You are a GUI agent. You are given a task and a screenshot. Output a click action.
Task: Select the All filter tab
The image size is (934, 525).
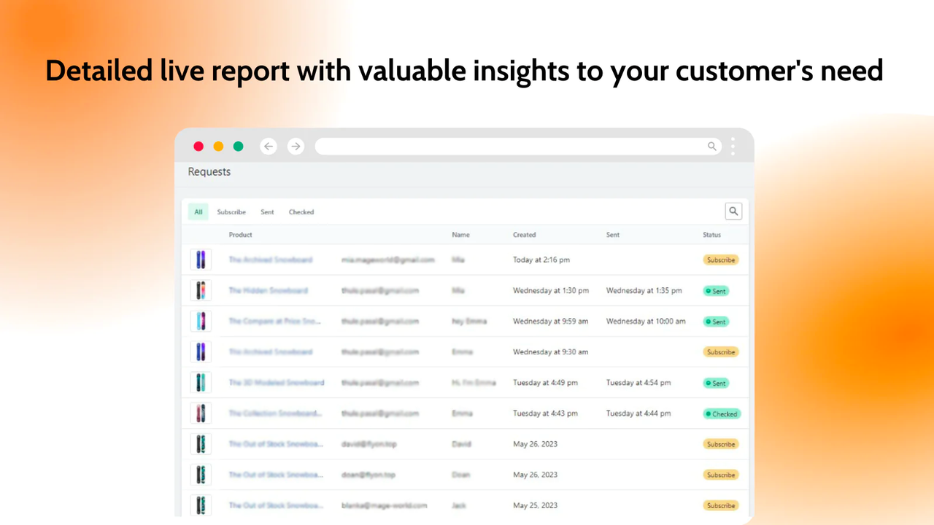coord(198,211)
